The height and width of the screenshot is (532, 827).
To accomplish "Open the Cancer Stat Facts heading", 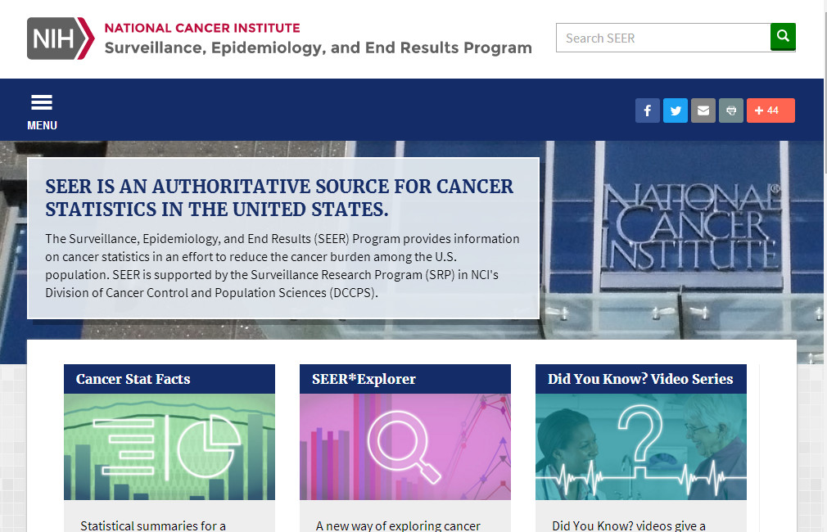I will pyautogui.click(x=133, y=379).
